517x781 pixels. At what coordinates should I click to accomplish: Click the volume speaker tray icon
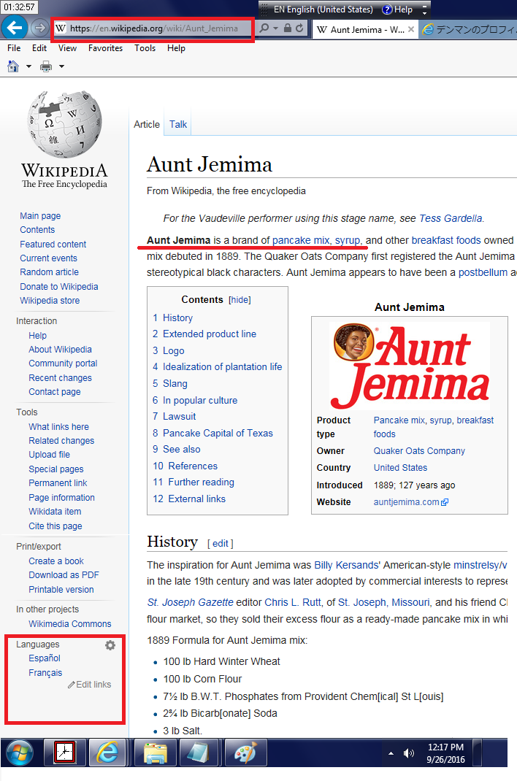[x=408, y=753]
